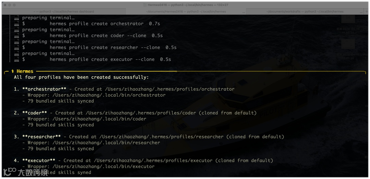Viewport: 370px width, 179px height.
Task: Click the command 'hermes profile create orchestrator'
Action: point(97,24)
